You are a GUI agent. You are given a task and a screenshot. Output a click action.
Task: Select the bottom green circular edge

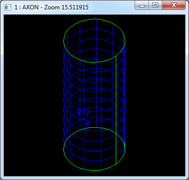pos(94,149)
